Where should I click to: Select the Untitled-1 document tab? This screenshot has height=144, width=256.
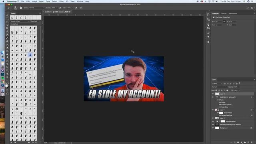tap(58, 12)
